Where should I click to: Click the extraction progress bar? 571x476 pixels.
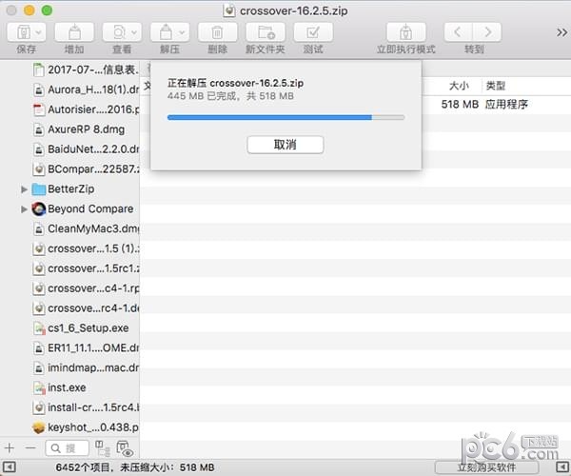285,117
